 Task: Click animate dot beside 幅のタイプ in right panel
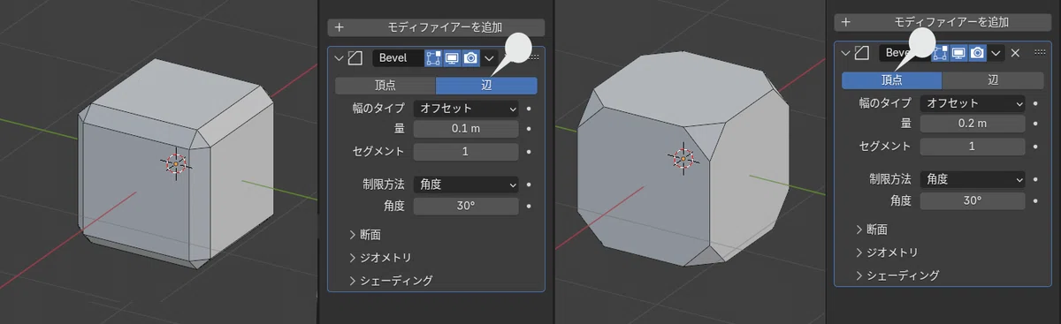click(1035, 103)
